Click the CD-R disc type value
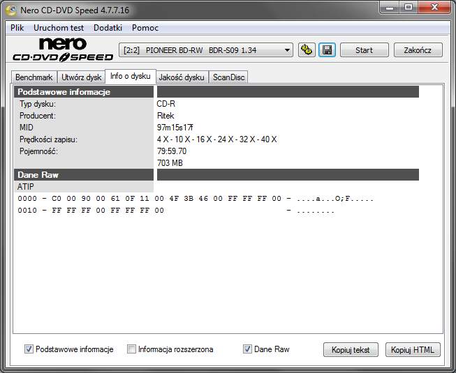 click(x=166, y=104)
